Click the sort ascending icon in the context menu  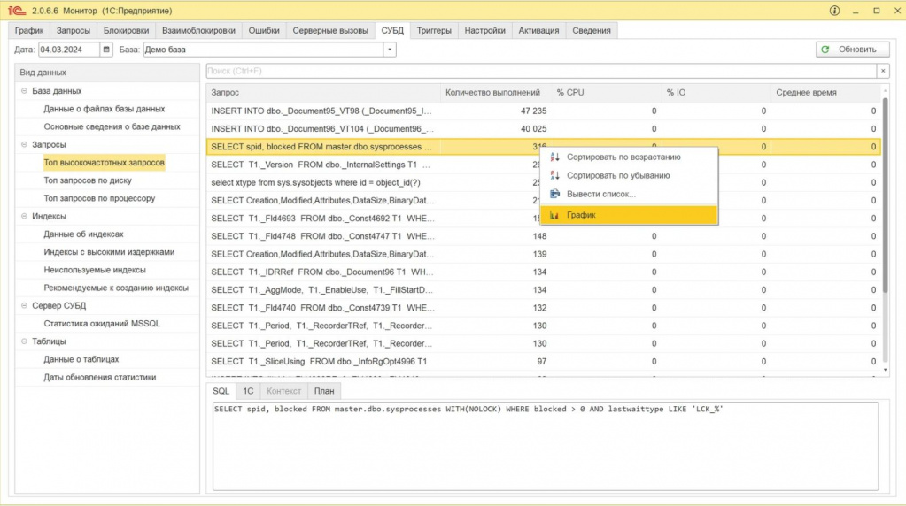[554, 157]
